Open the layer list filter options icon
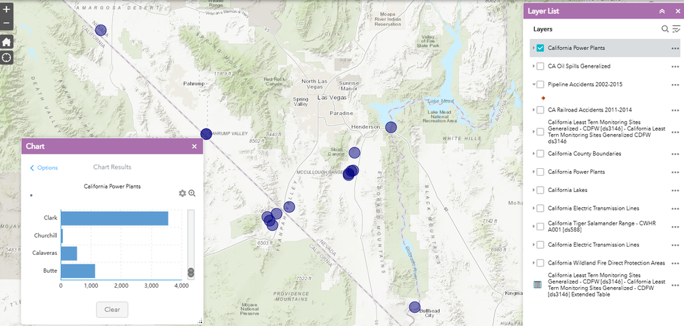Screen dimensions: 684x326 pyautogui.click(x=676, y=29)
